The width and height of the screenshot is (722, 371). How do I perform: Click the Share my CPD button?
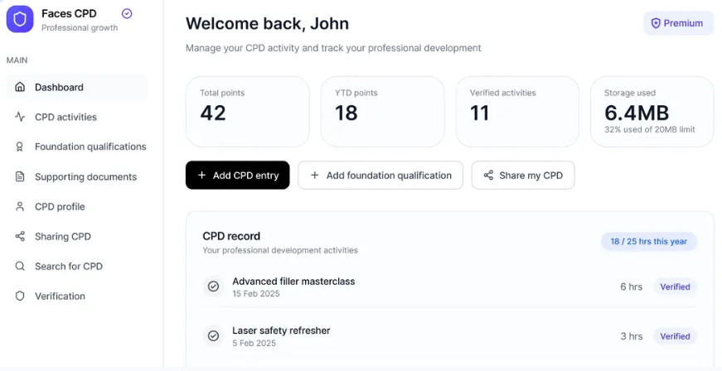pos(523,176)
